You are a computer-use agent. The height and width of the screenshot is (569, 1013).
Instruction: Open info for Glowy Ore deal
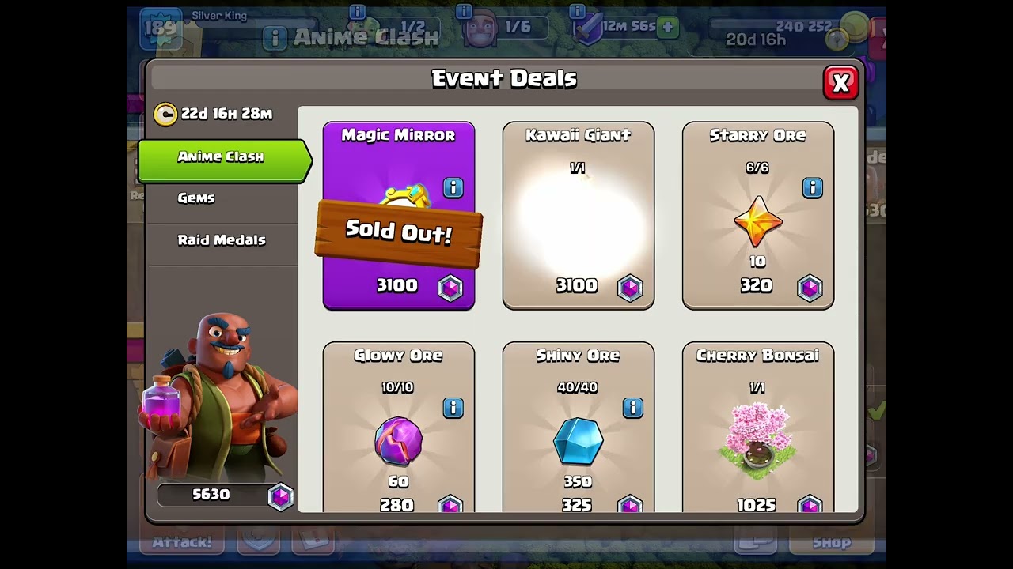point(453,408)
